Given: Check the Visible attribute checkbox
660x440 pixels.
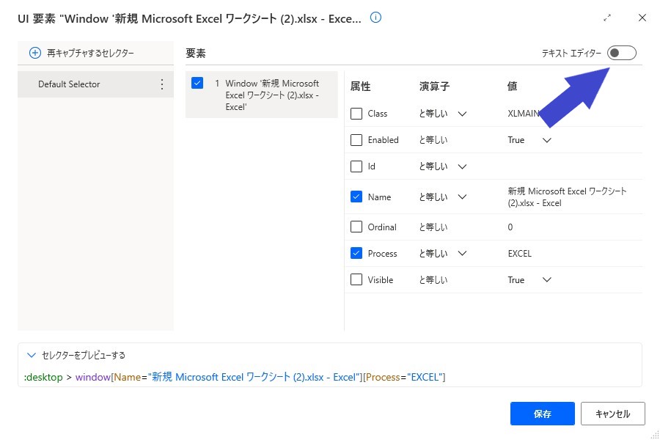Looking at the screenshot, I should tap(356, 279).
